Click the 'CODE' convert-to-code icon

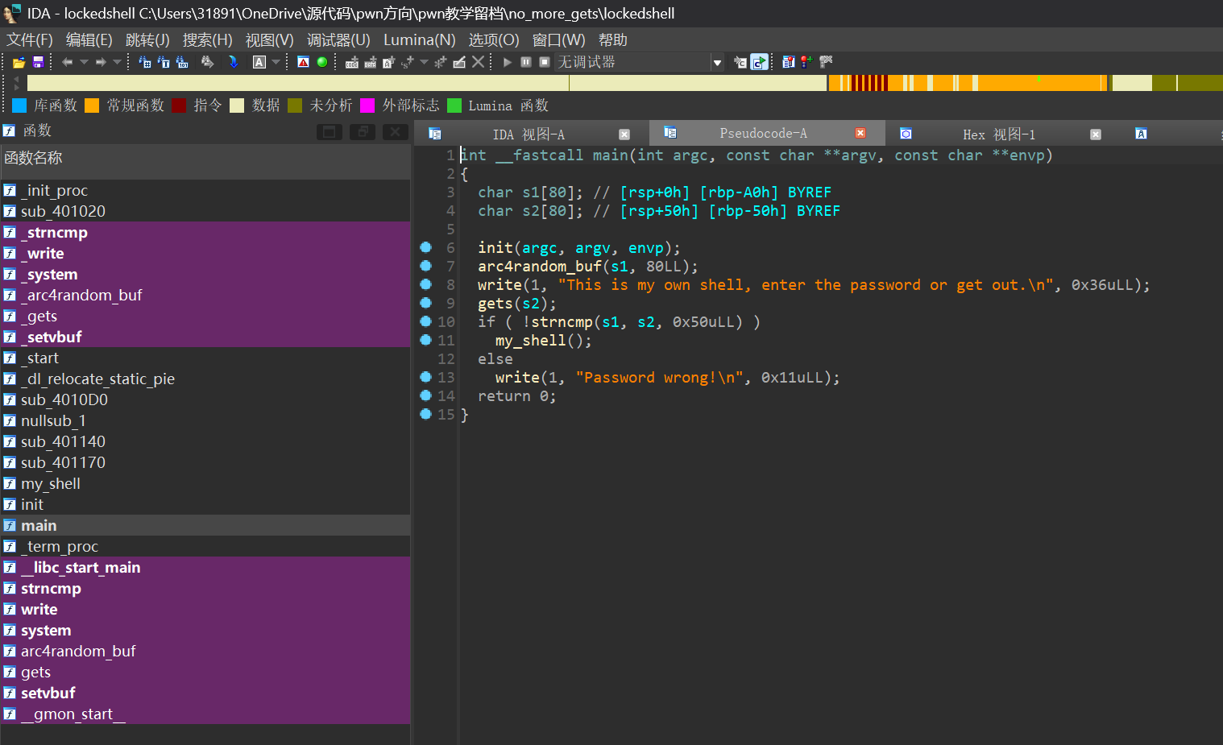click(x=352, y=62)
